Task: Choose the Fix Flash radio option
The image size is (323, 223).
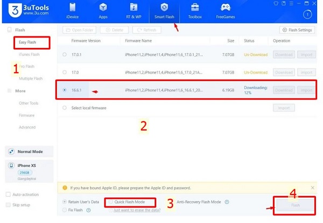Action: coord(65,210)
